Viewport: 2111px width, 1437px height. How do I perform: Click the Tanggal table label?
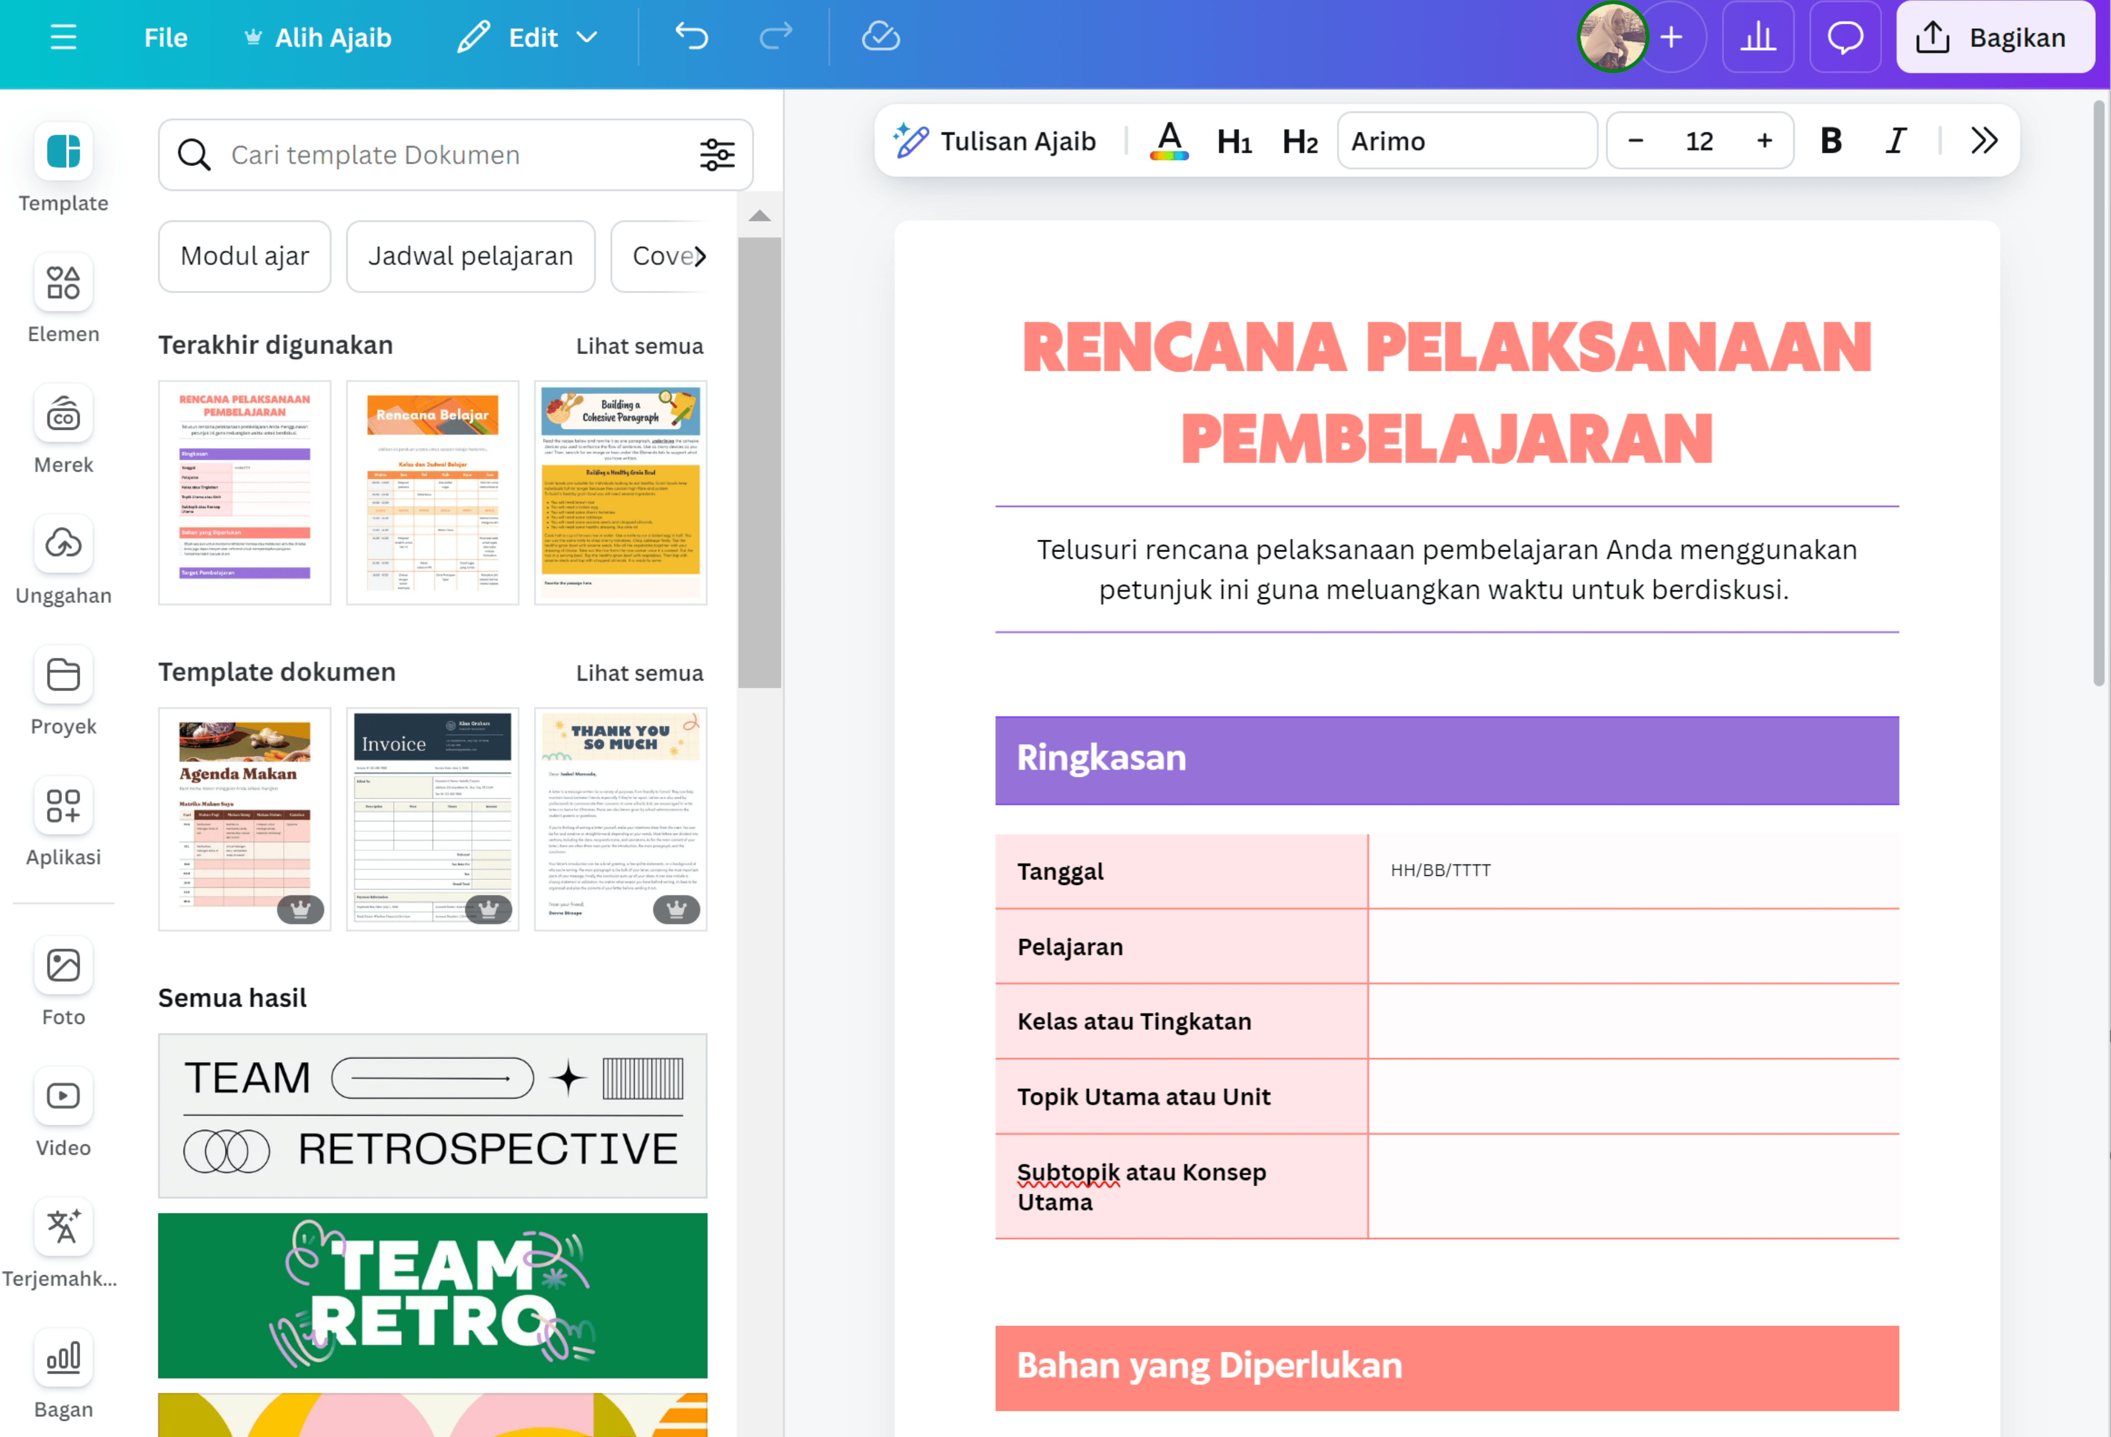pos(1060,871)
